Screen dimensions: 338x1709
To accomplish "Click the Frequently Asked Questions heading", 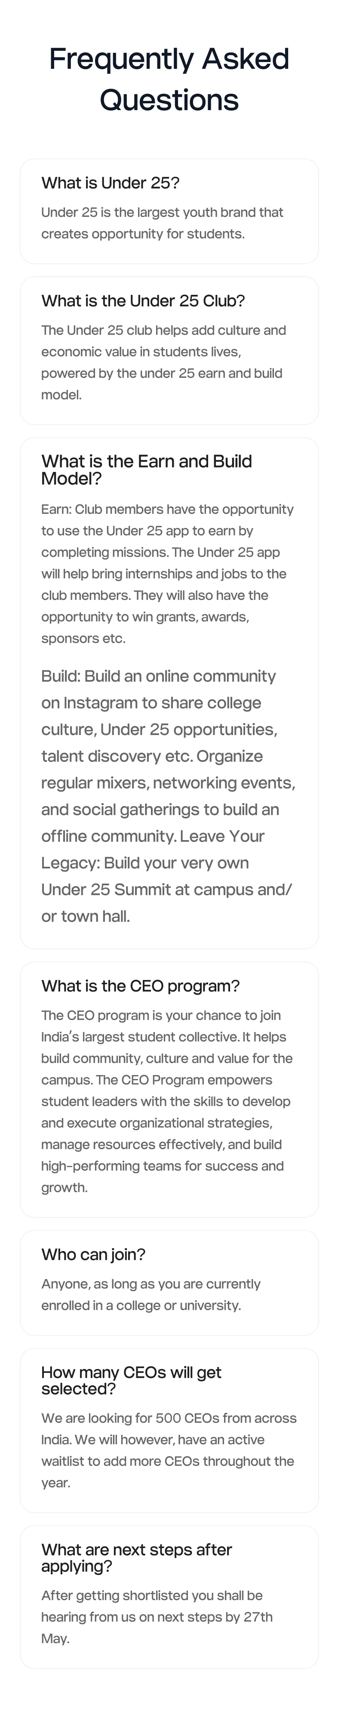I will (169, 80).
